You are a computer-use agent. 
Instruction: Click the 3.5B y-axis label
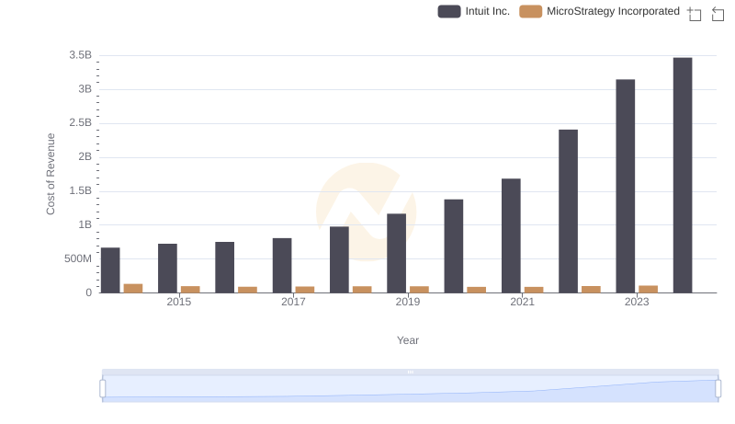click(x=80, y=55)
